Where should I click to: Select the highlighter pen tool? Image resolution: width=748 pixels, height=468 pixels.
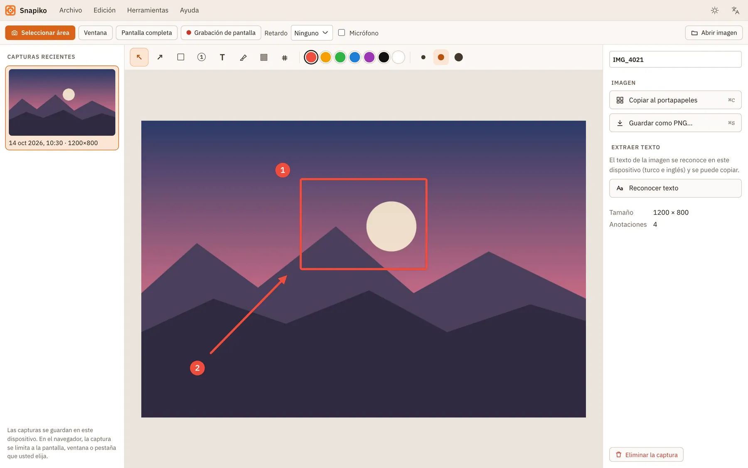click(243, 57)
